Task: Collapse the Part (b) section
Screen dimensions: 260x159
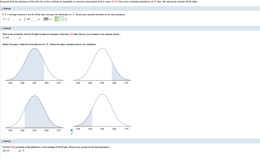Action: [x=2, y=28]
